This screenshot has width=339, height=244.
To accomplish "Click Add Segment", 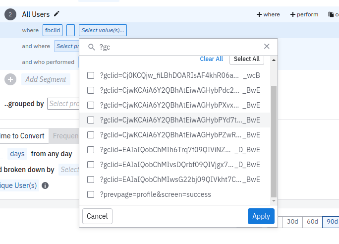I will [x=46, y=79].
